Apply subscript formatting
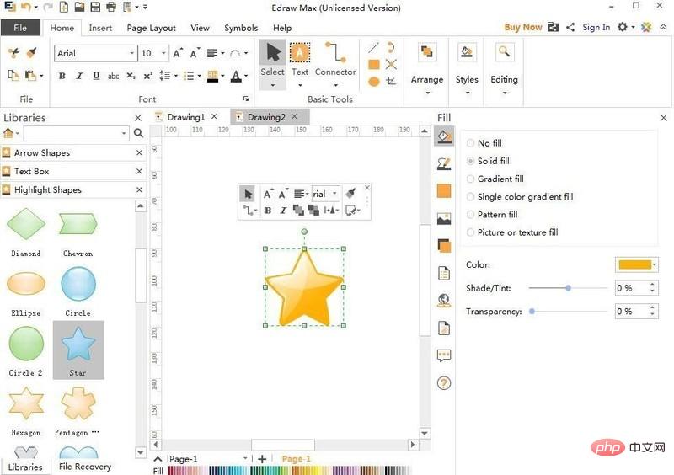Image resolution: width=674 pixels, height=475 pixels. (131, 76)
